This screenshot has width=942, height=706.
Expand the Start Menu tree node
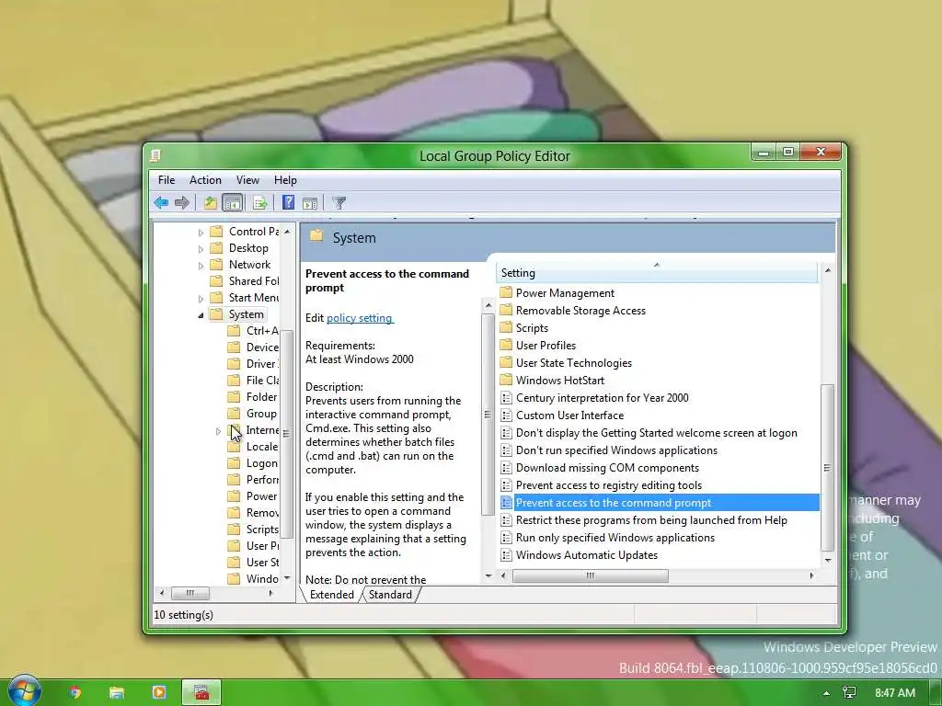click(201, 298)
